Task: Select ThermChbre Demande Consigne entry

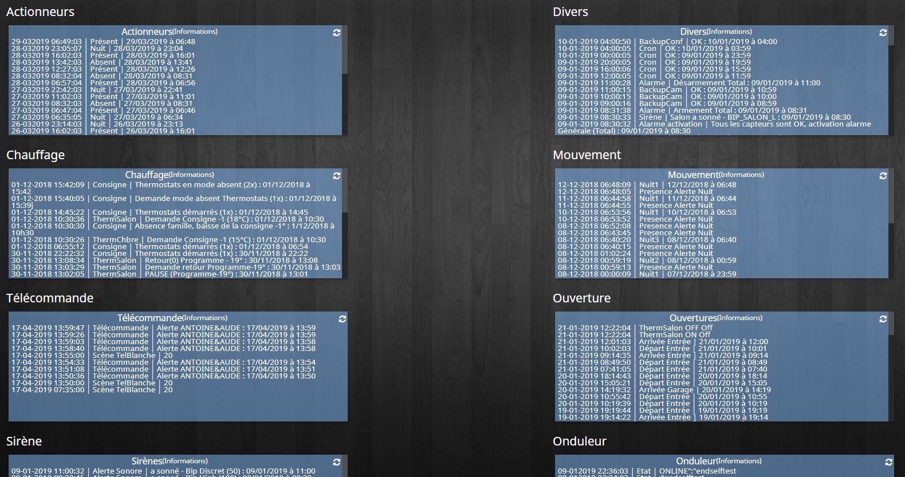Action: [168, 240]
